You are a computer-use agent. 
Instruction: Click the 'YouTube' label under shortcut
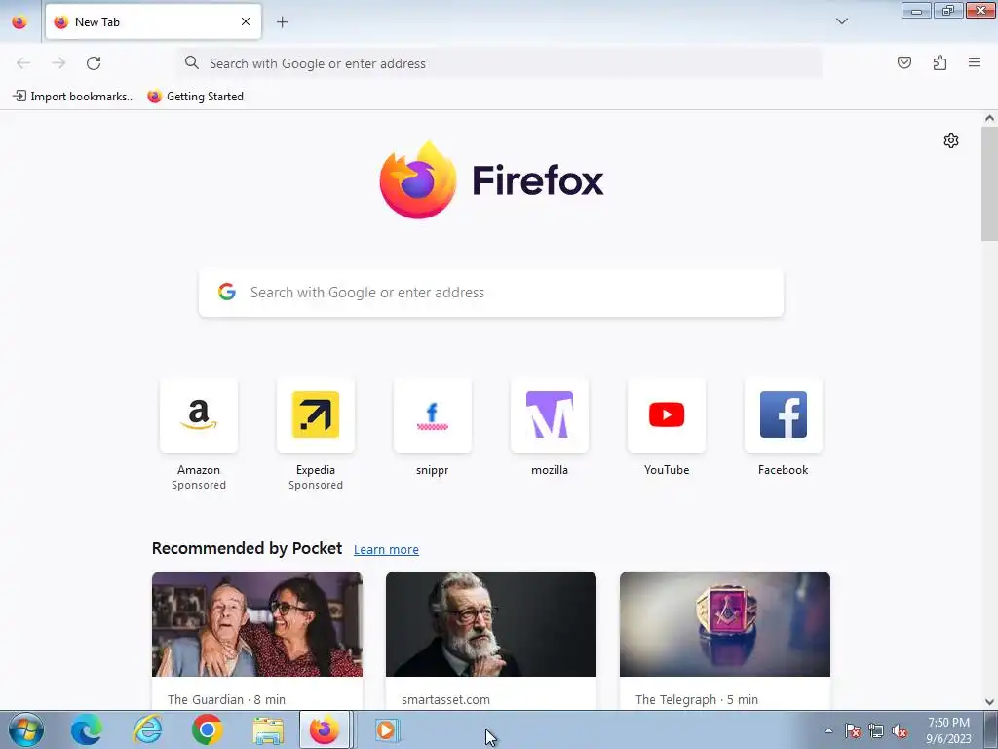667,470
